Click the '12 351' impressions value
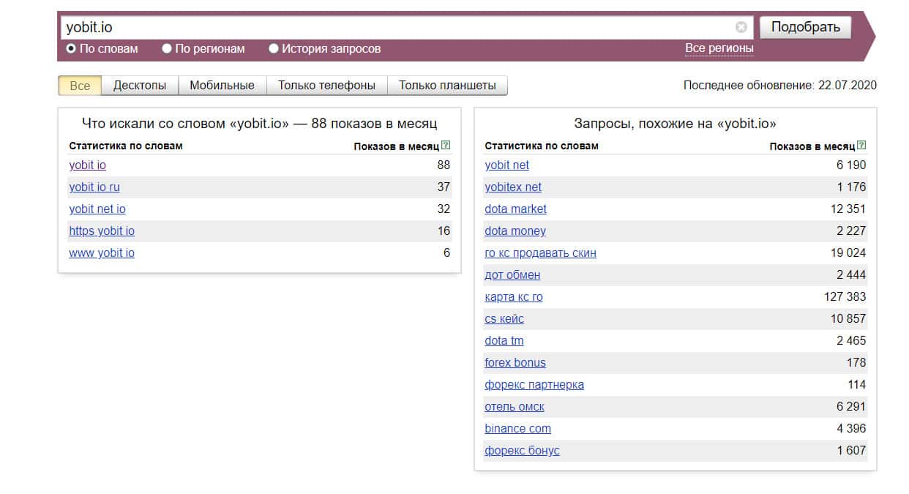 tap(848, 209)
